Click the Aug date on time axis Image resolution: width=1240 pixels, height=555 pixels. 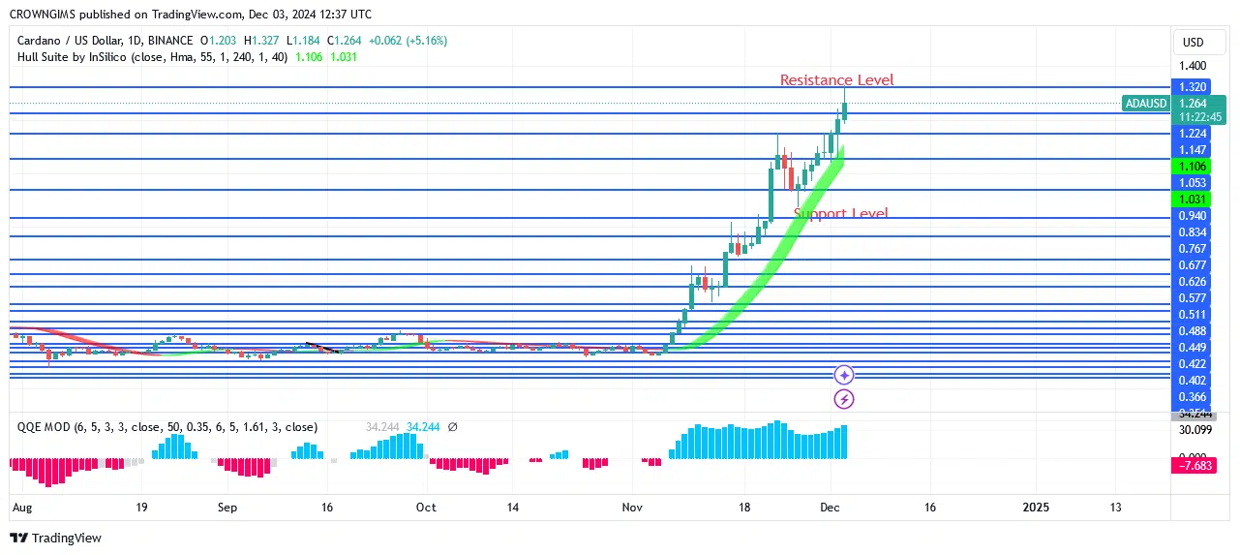click(21, 507)
